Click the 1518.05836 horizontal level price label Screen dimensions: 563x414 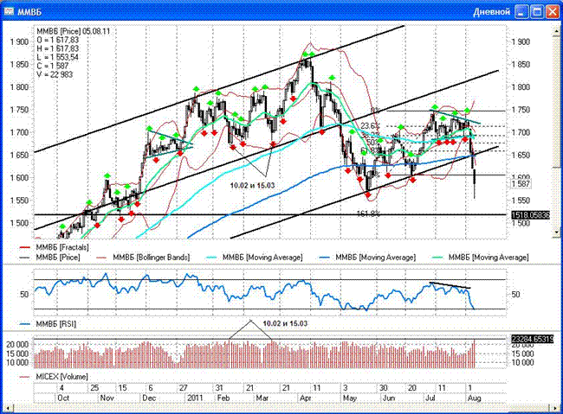click(531, 214)
